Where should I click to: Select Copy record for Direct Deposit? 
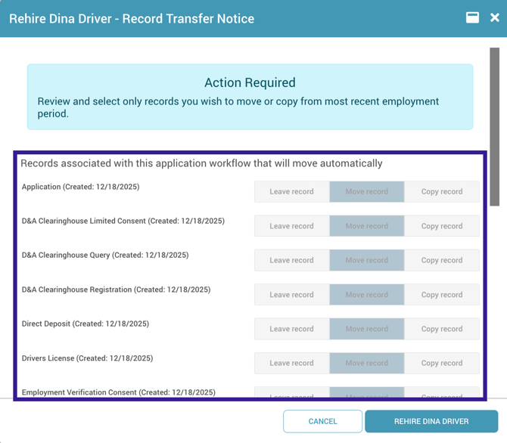tap(441, 329)
